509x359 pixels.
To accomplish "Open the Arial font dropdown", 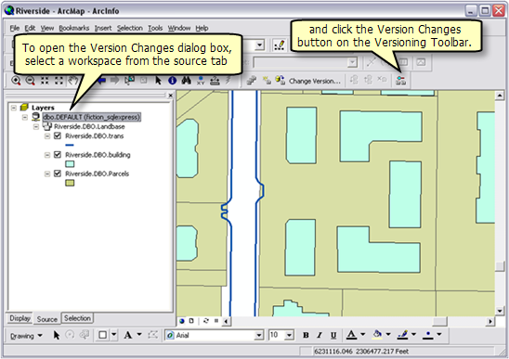I will point(258,335).
